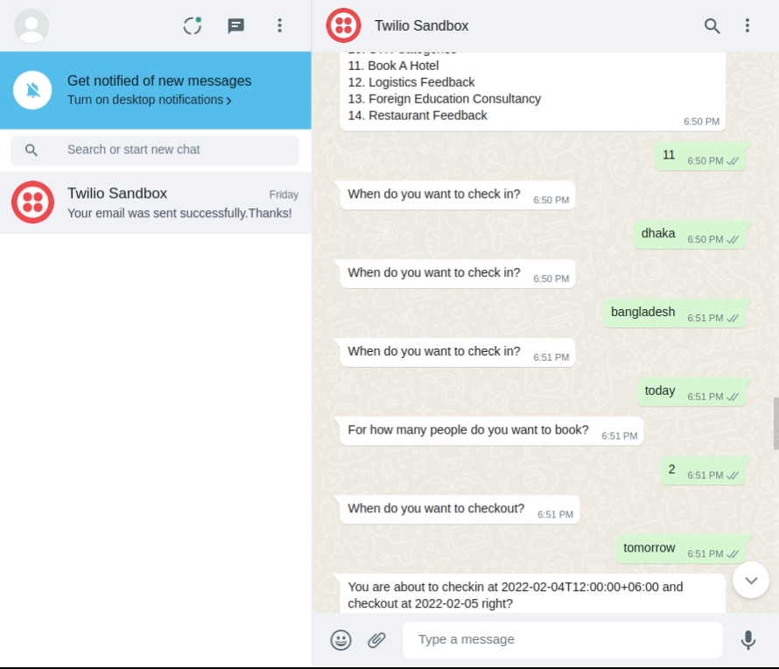Click the Type a message box

pyautogui.click(x=563, y=640)
